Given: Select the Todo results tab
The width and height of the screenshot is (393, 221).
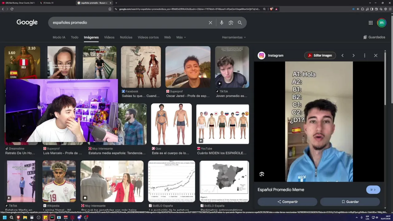Looking at the screenshot, I should (x=75, y=37).
